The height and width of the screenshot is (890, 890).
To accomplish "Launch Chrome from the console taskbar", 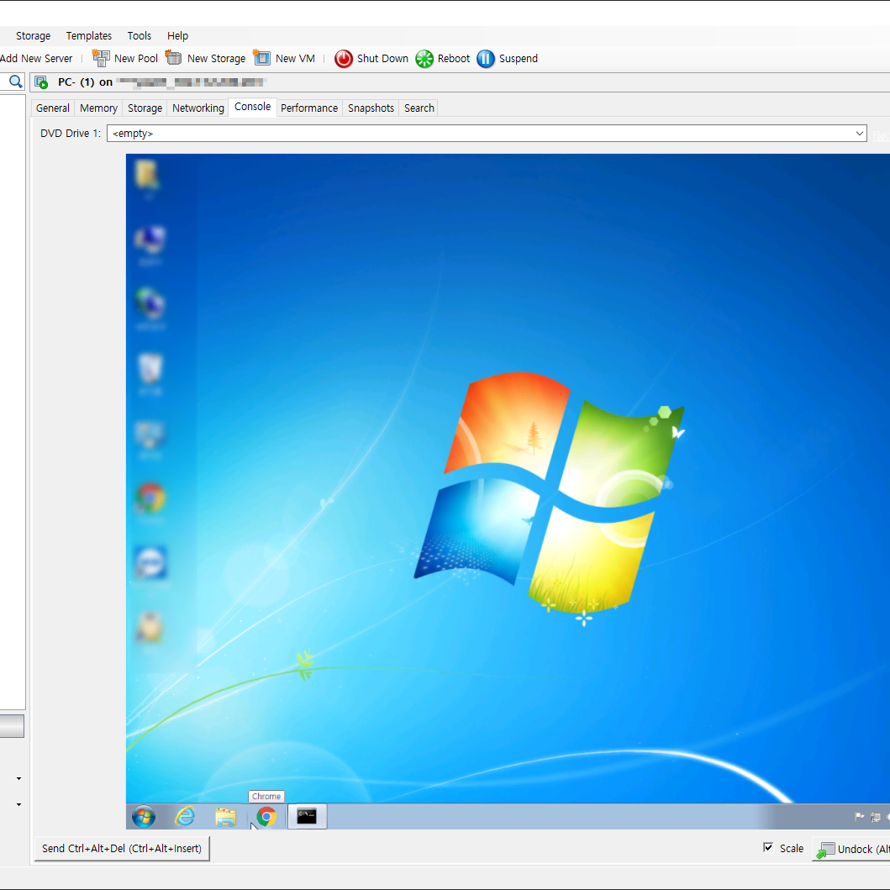I will click(x=266, y=817).
